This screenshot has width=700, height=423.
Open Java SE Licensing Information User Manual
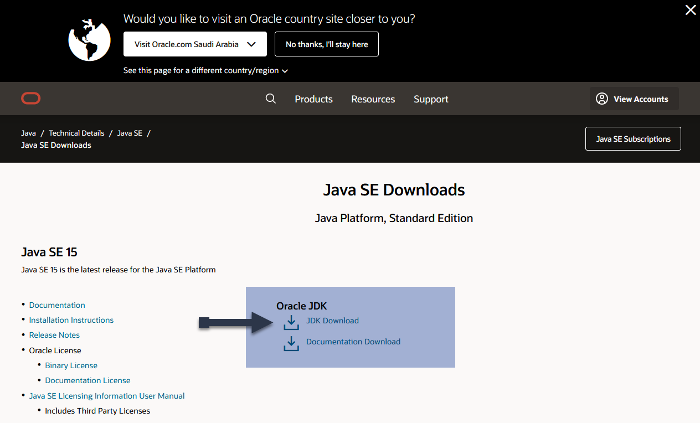107,396
